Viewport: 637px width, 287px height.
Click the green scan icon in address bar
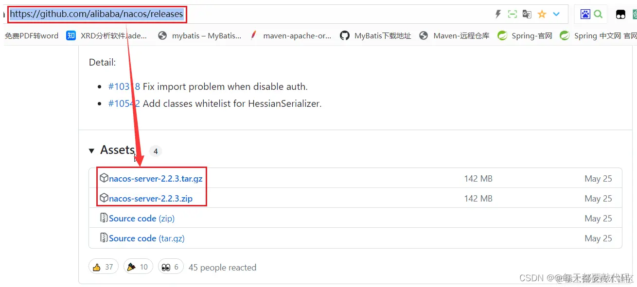[512, 14]
